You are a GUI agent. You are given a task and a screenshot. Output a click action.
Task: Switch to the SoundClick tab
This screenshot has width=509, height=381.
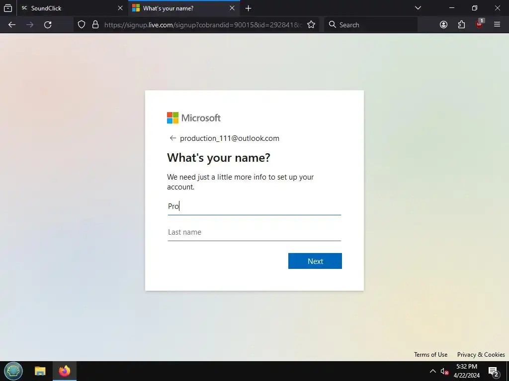point(73,8)
